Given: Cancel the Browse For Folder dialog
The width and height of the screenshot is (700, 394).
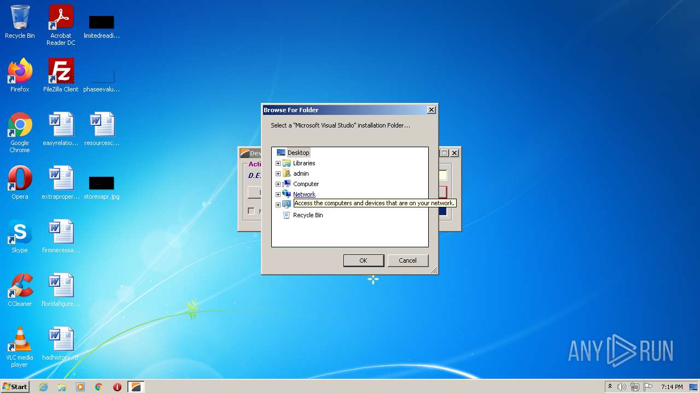Looking at the screenshot, I should click(x=407, y=260).
